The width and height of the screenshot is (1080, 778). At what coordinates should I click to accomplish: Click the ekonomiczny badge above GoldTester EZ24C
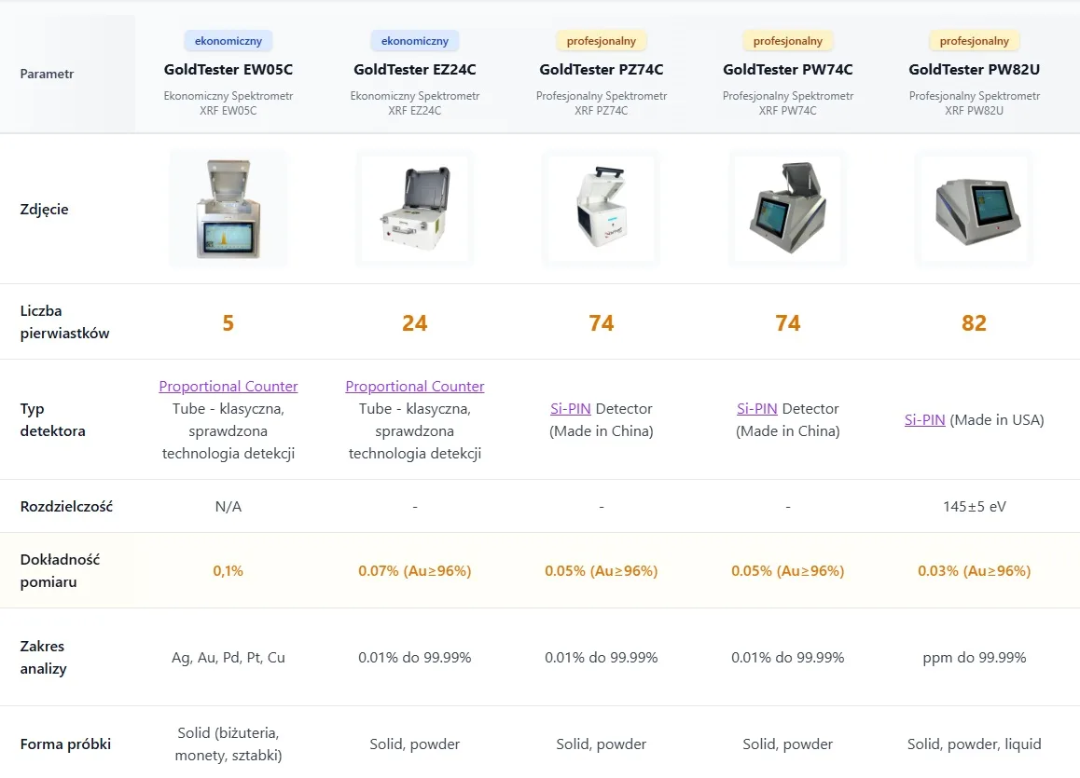(x=415, y=41)
